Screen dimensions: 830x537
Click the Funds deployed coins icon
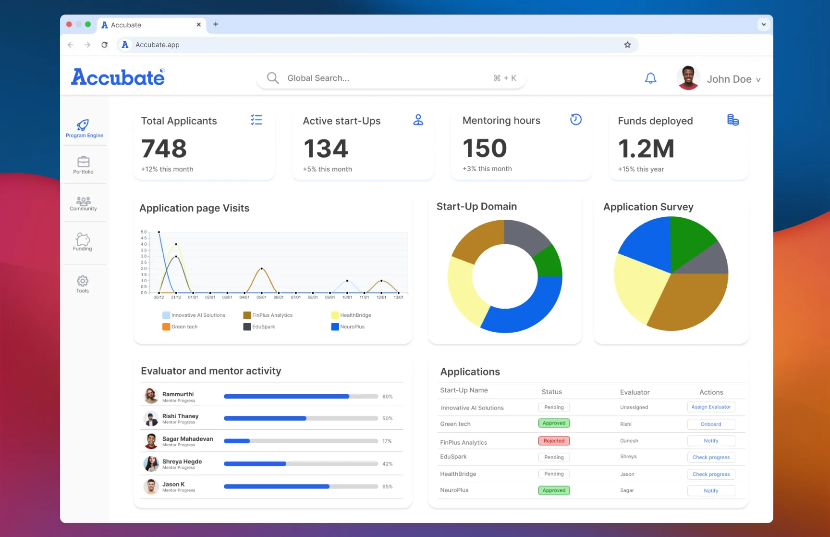pos(732,120)
